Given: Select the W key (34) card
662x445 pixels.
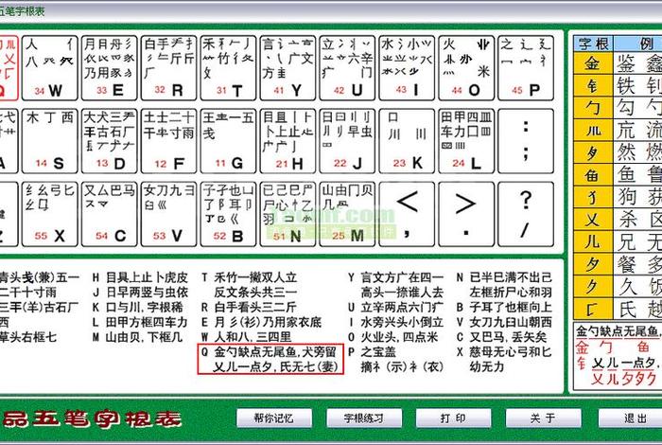Looking at the screenshot, I should point(50,68).
